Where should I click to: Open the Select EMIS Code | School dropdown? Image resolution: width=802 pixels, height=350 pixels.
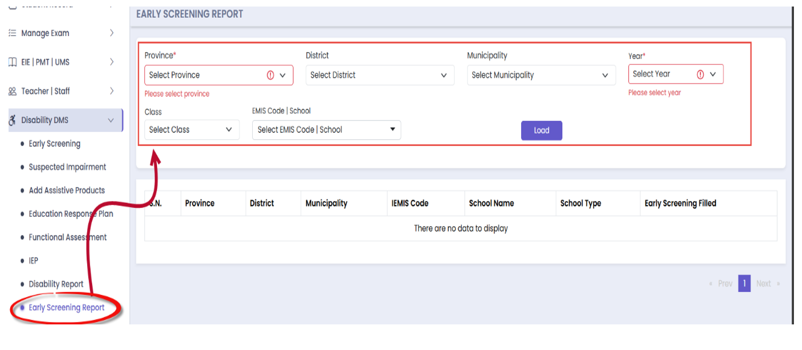[x=327, y=130]
